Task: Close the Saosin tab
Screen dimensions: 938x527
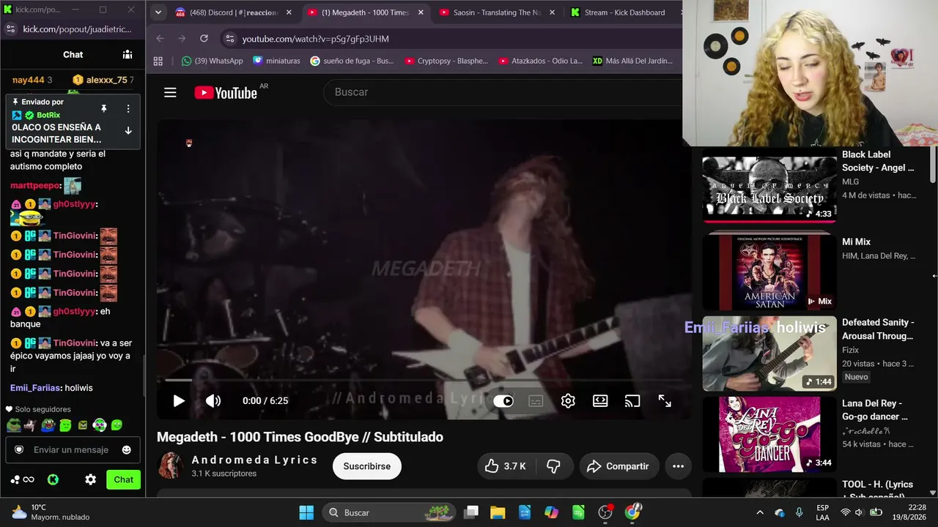Action: point(553,12)
